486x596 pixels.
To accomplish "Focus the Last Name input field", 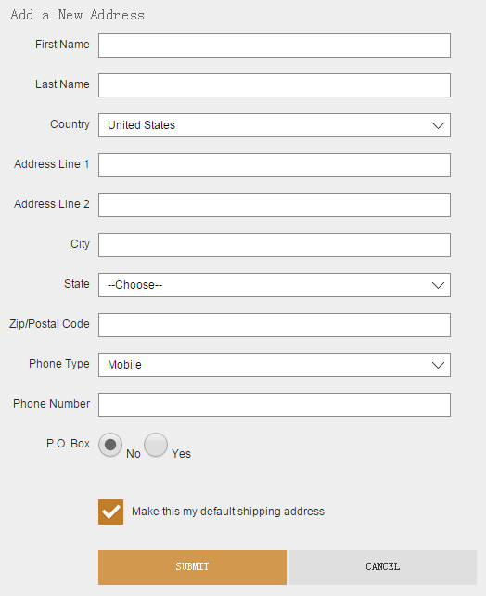I will [275, 85].
